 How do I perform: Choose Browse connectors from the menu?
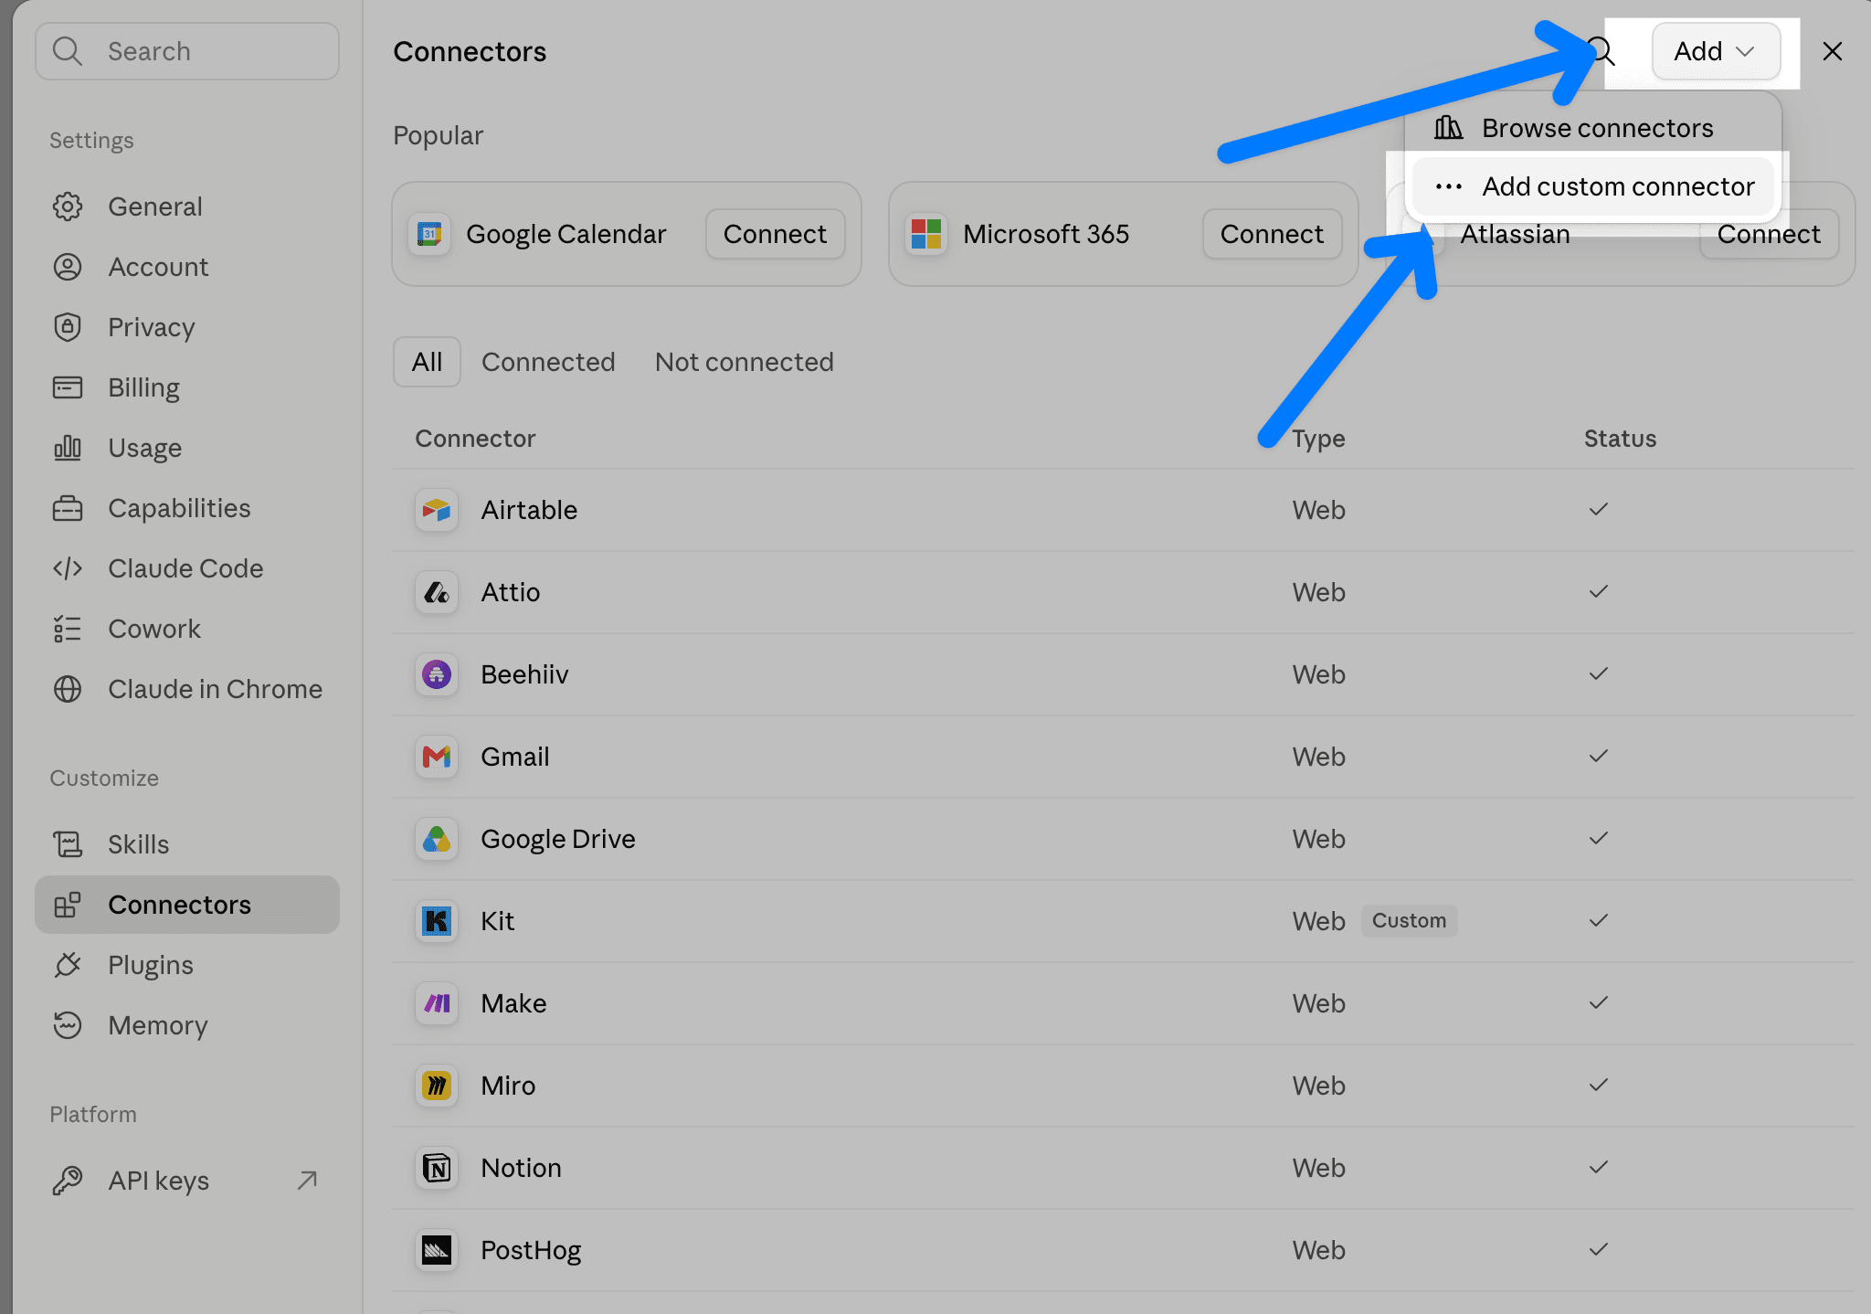(1592, 128)
